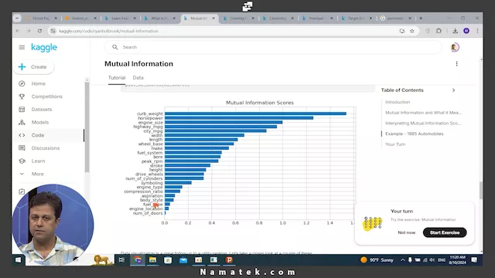The height and width of the screenshot is (278, 495).
Task: Focus the Kaggle Search field
Action: (273, 47)
